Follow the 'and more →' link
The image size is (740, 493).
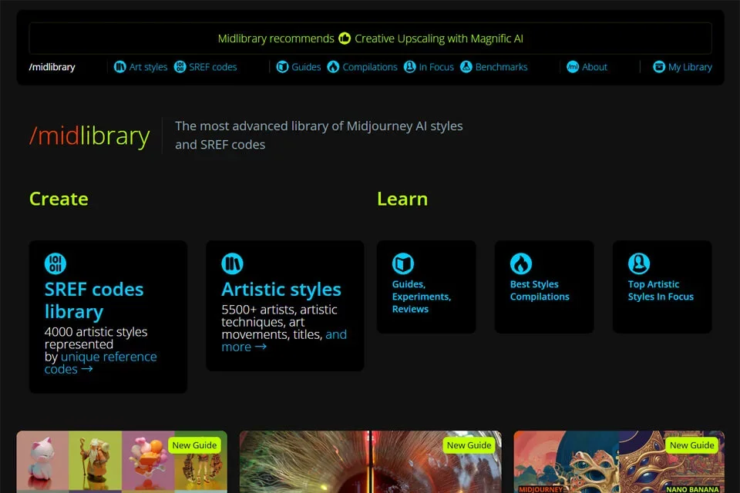[284, 340]
